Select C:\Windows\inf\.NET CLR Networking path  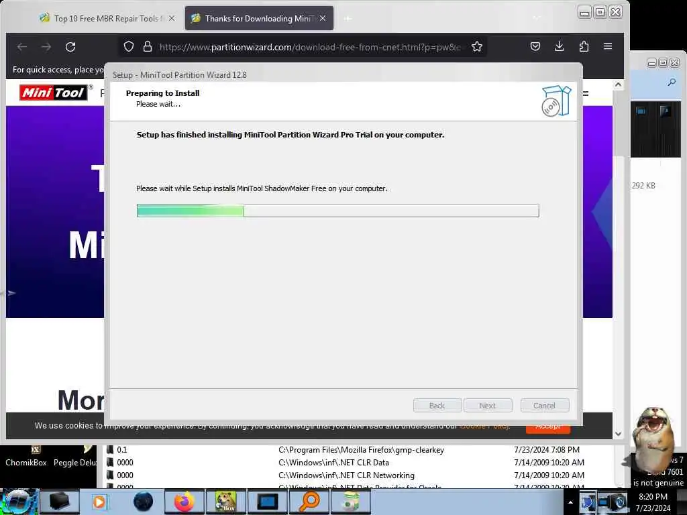(x=346, y=475)
